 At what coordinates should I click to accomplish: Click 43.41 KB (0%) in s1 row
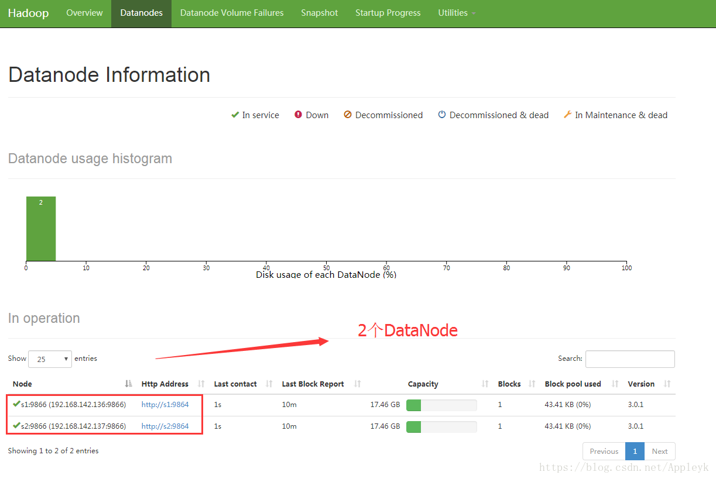coord(568,405)
